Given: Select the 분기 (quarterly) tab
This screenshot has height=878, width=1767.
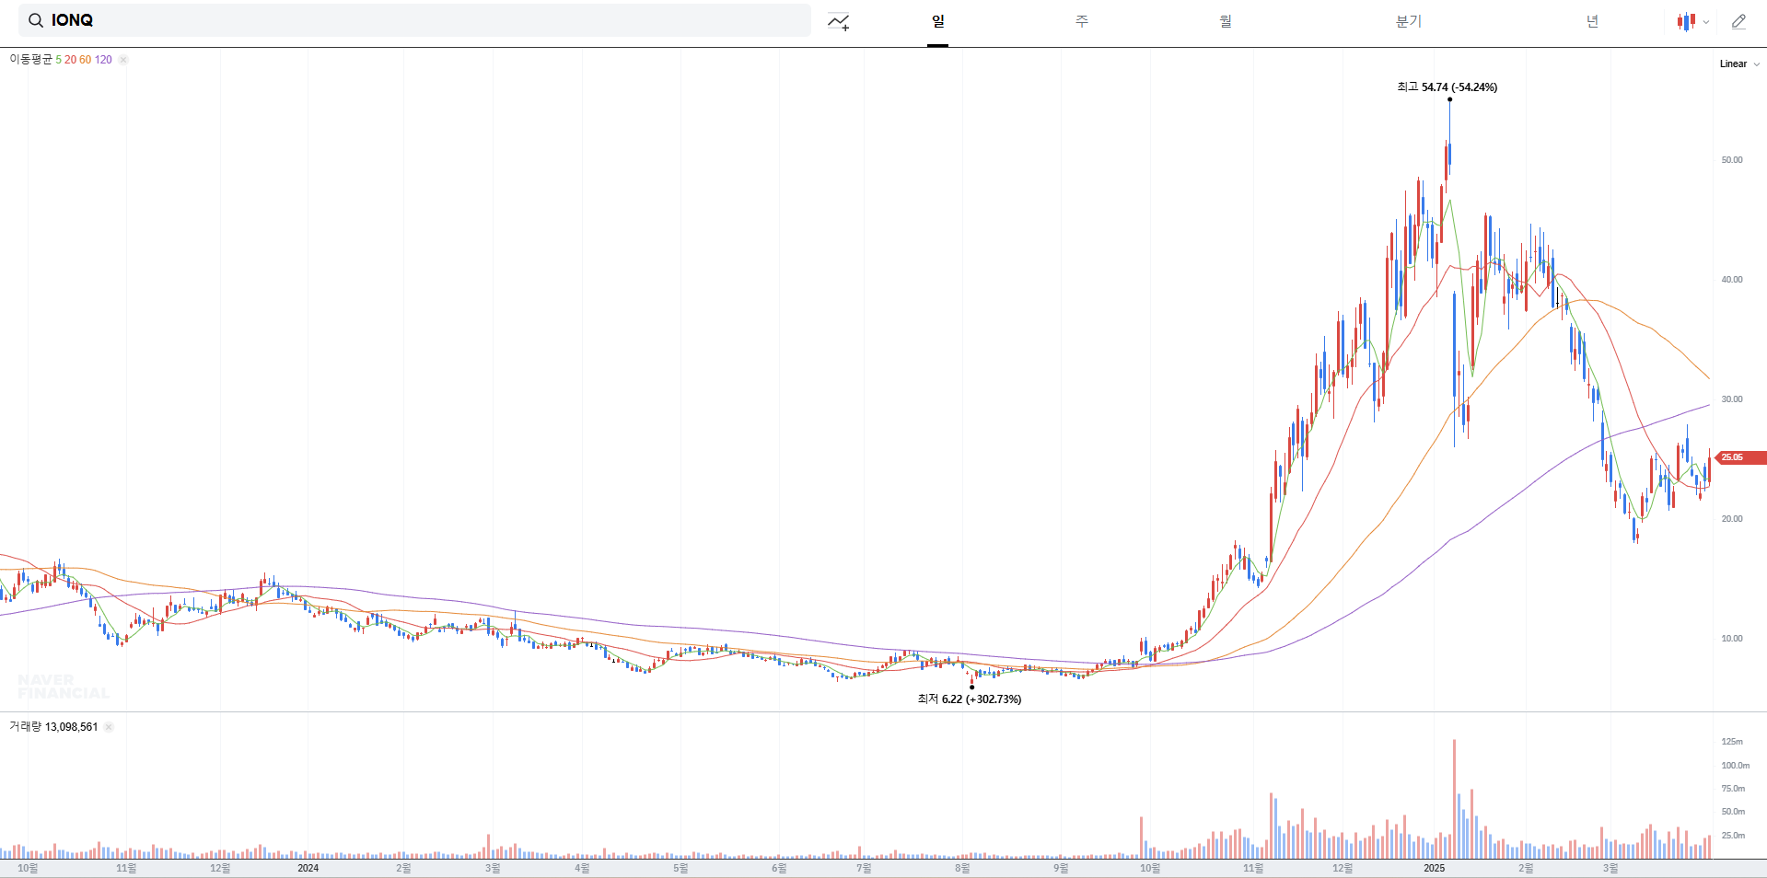Looking at the screenshot, I should point(1408,21).
